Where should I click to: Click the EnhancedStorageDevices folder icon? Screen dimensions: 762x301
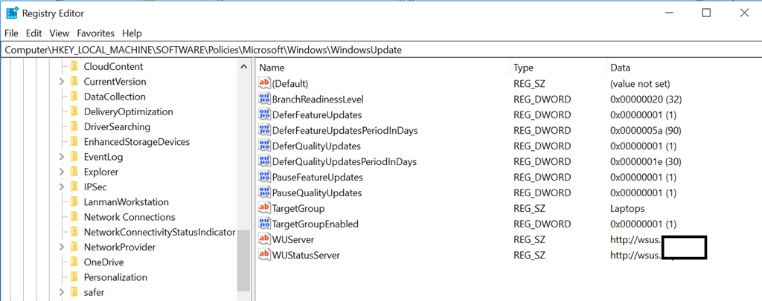tap(74, 142)
